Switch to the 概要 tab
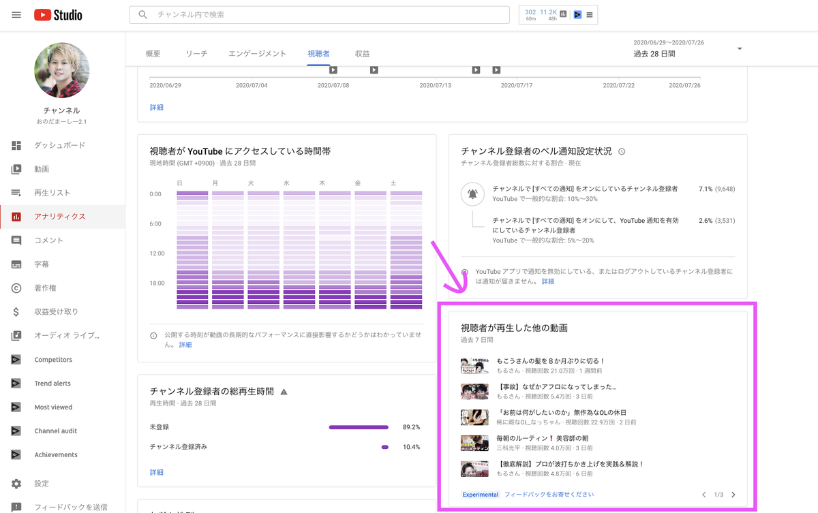Viewport: 818px width, 513px height. click(x=153, y=54)
